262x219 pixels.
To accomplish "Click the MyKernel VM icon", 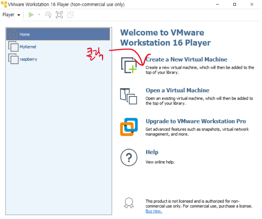I will (x=13, y=47).
